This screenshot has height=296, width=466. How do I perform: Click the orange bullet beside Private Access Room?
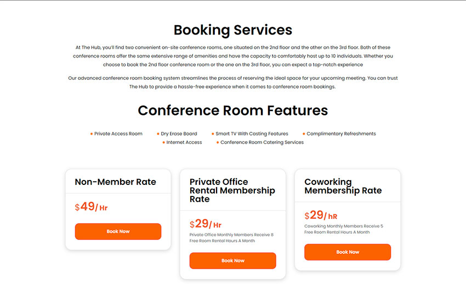[x=92, y=134]
